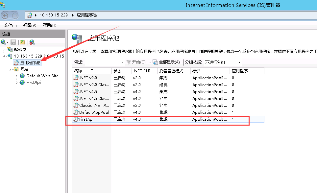Go forward using the navigation arrow
Image resolution: width=317 pixels, height=193 pixels.
[x=15, y=15]
